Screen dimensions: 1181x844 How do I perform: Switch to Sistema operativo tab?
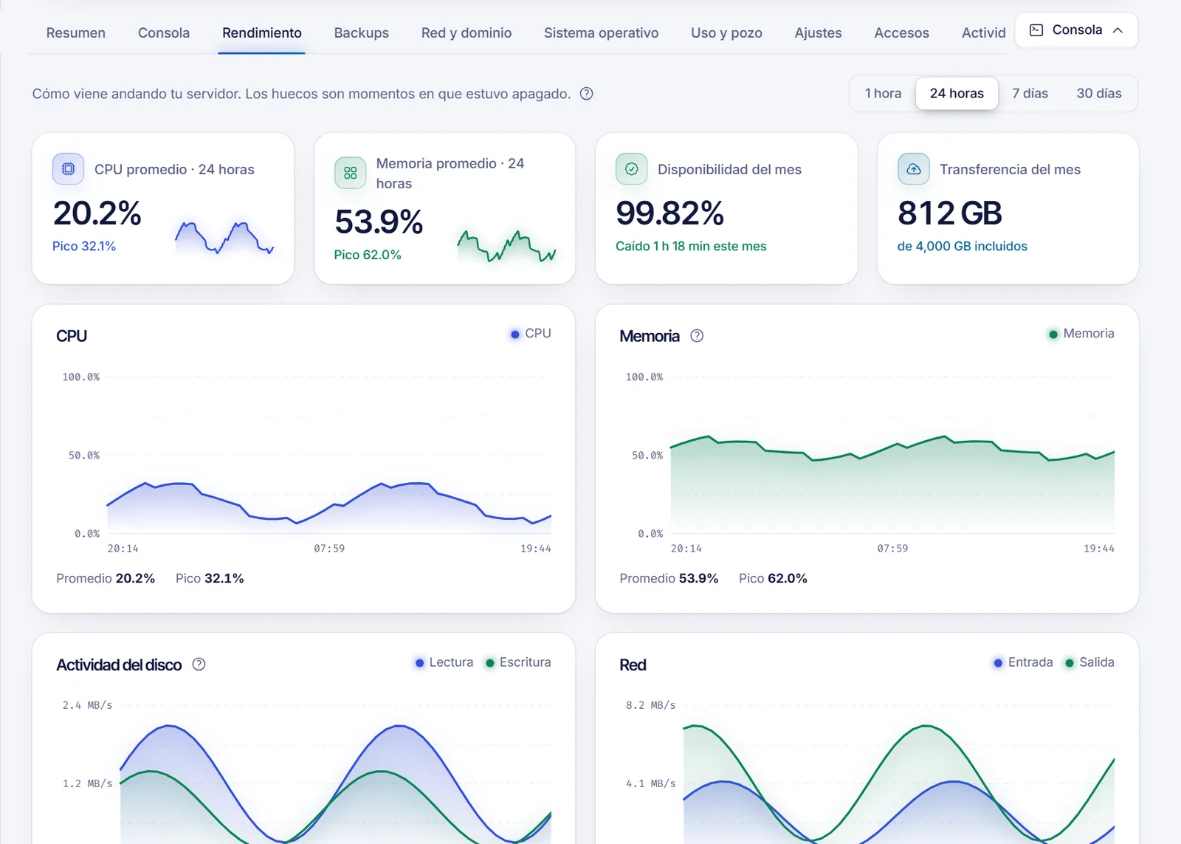click(602, 33)
